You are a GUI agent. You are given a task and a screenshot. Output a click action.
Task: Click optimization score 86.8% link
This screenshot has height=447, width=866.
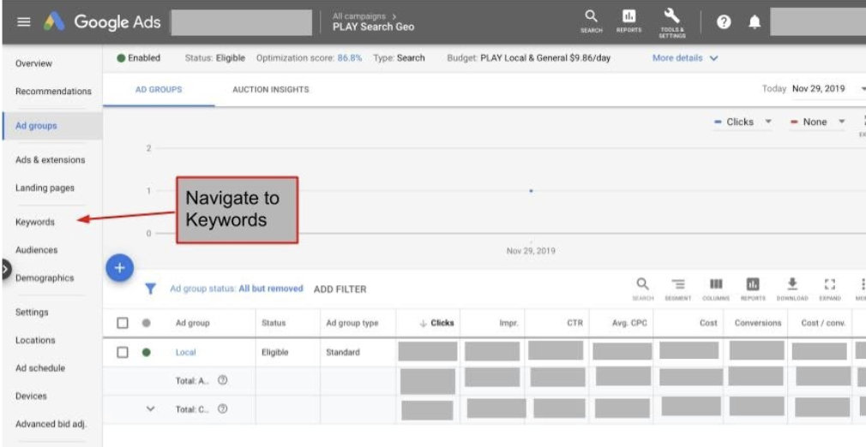pyautogui.click(x=350, y=58)
